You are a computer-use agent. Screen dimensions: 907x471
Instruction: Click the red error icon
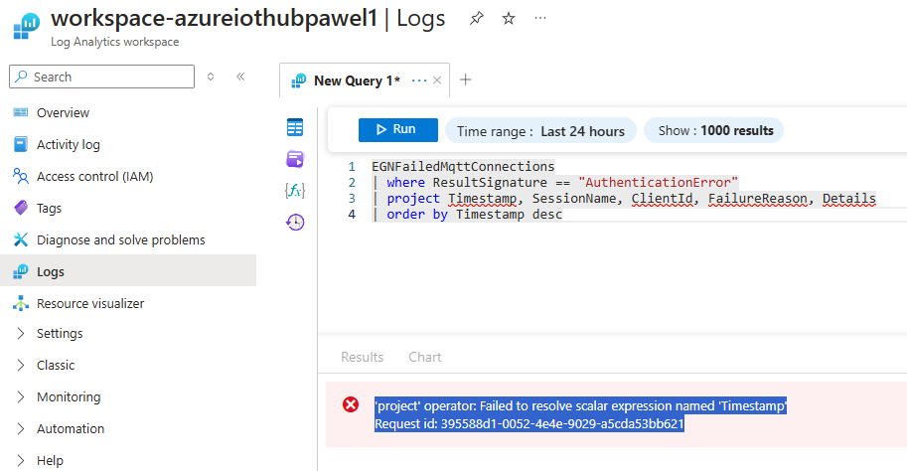(x=351, y=404)
